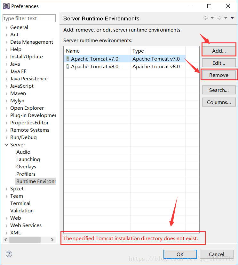The image size is (238, 265).
Task: Click the back navigation arrow icon
Action: (x=206, y=18)
